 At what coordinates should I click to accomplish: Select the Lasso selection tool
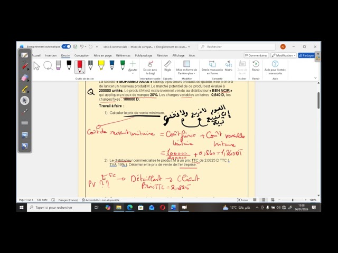pos(48,66)
